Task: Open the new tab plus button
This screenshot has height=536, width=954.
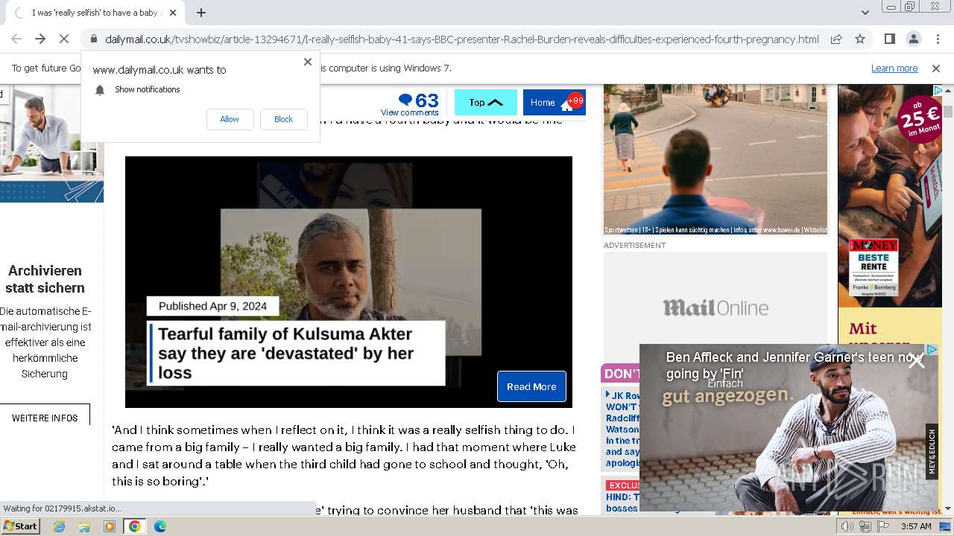Action: click(x=201, y=13)
